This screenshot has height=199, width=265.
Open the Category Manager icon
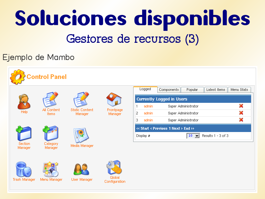pos(51,133)
